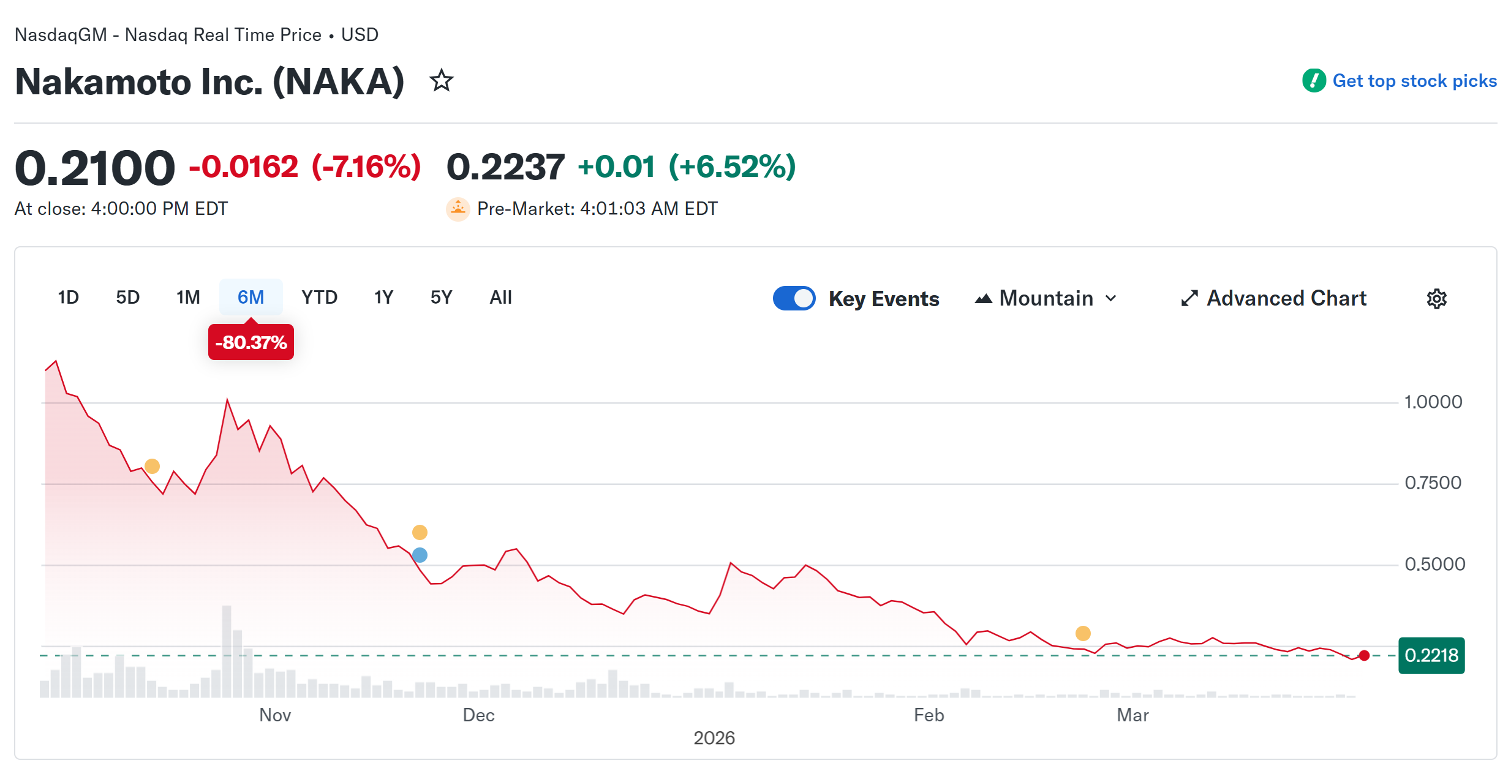Expand the chart type selector chevron
The height and width of the screenshot is (774, 1511).
point(1110,298)
